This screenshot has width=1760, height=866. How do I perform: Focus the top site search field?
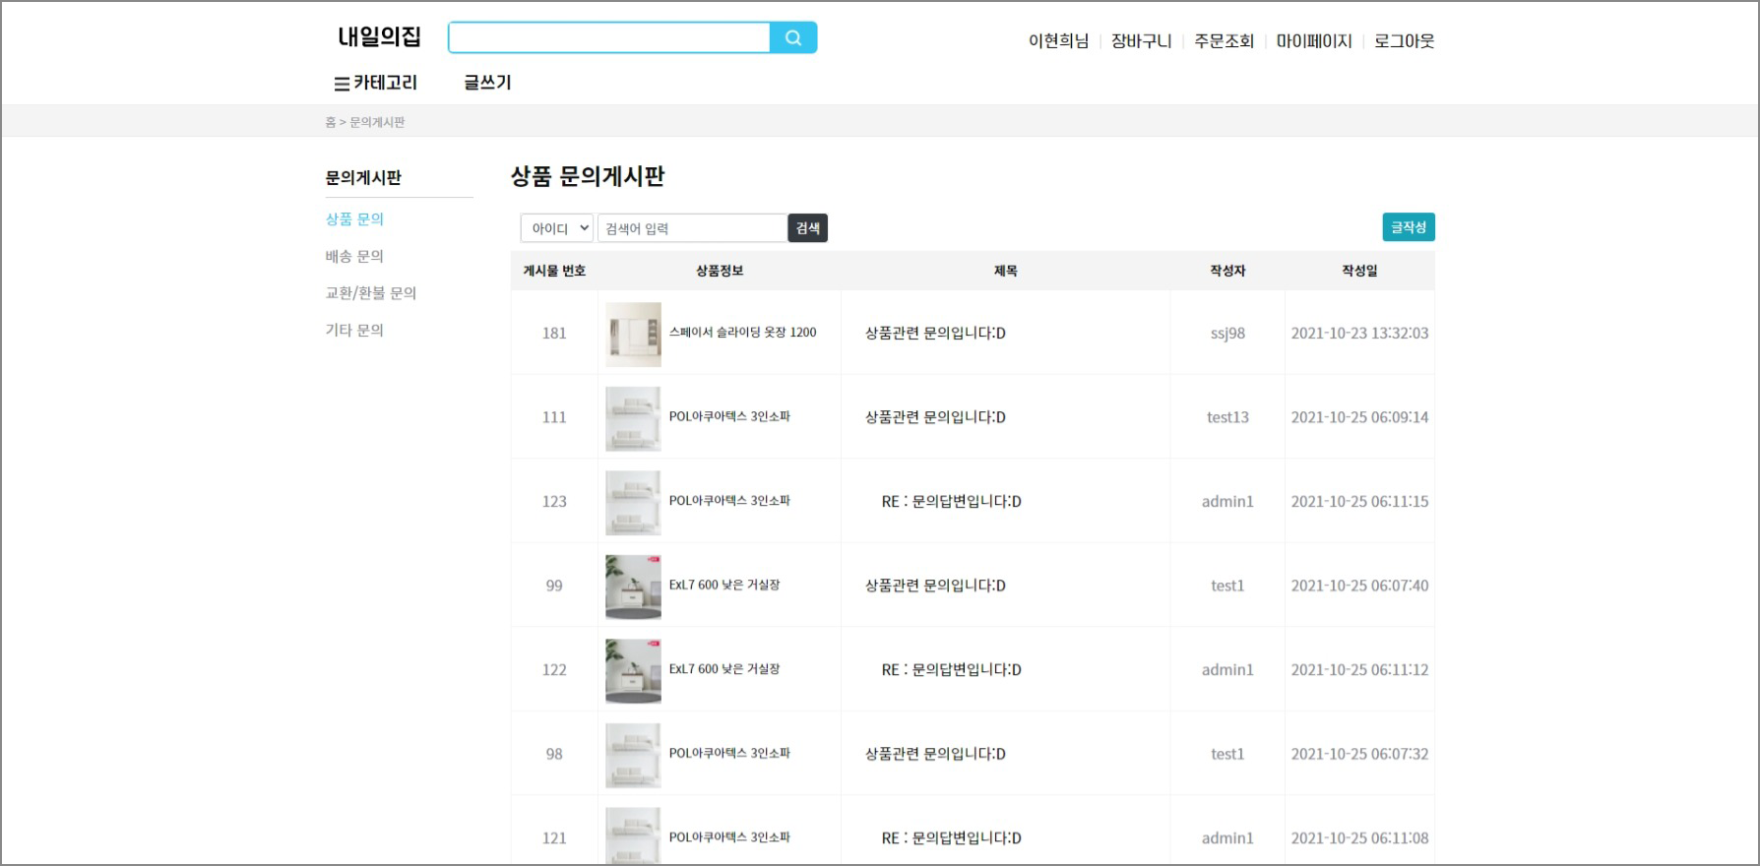(609, 38)
